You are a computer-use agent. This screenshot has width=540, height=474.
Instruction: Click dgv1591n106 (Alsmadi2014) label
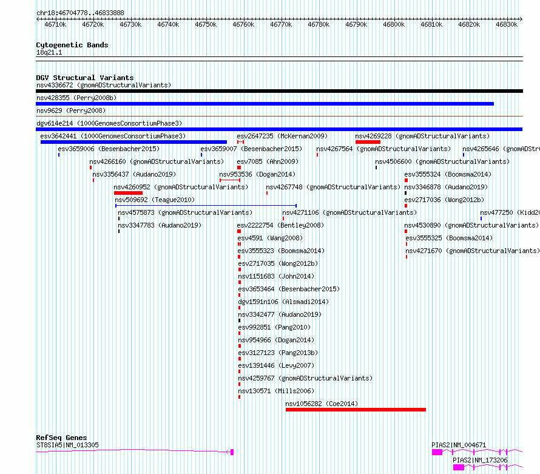click(283, 302)
